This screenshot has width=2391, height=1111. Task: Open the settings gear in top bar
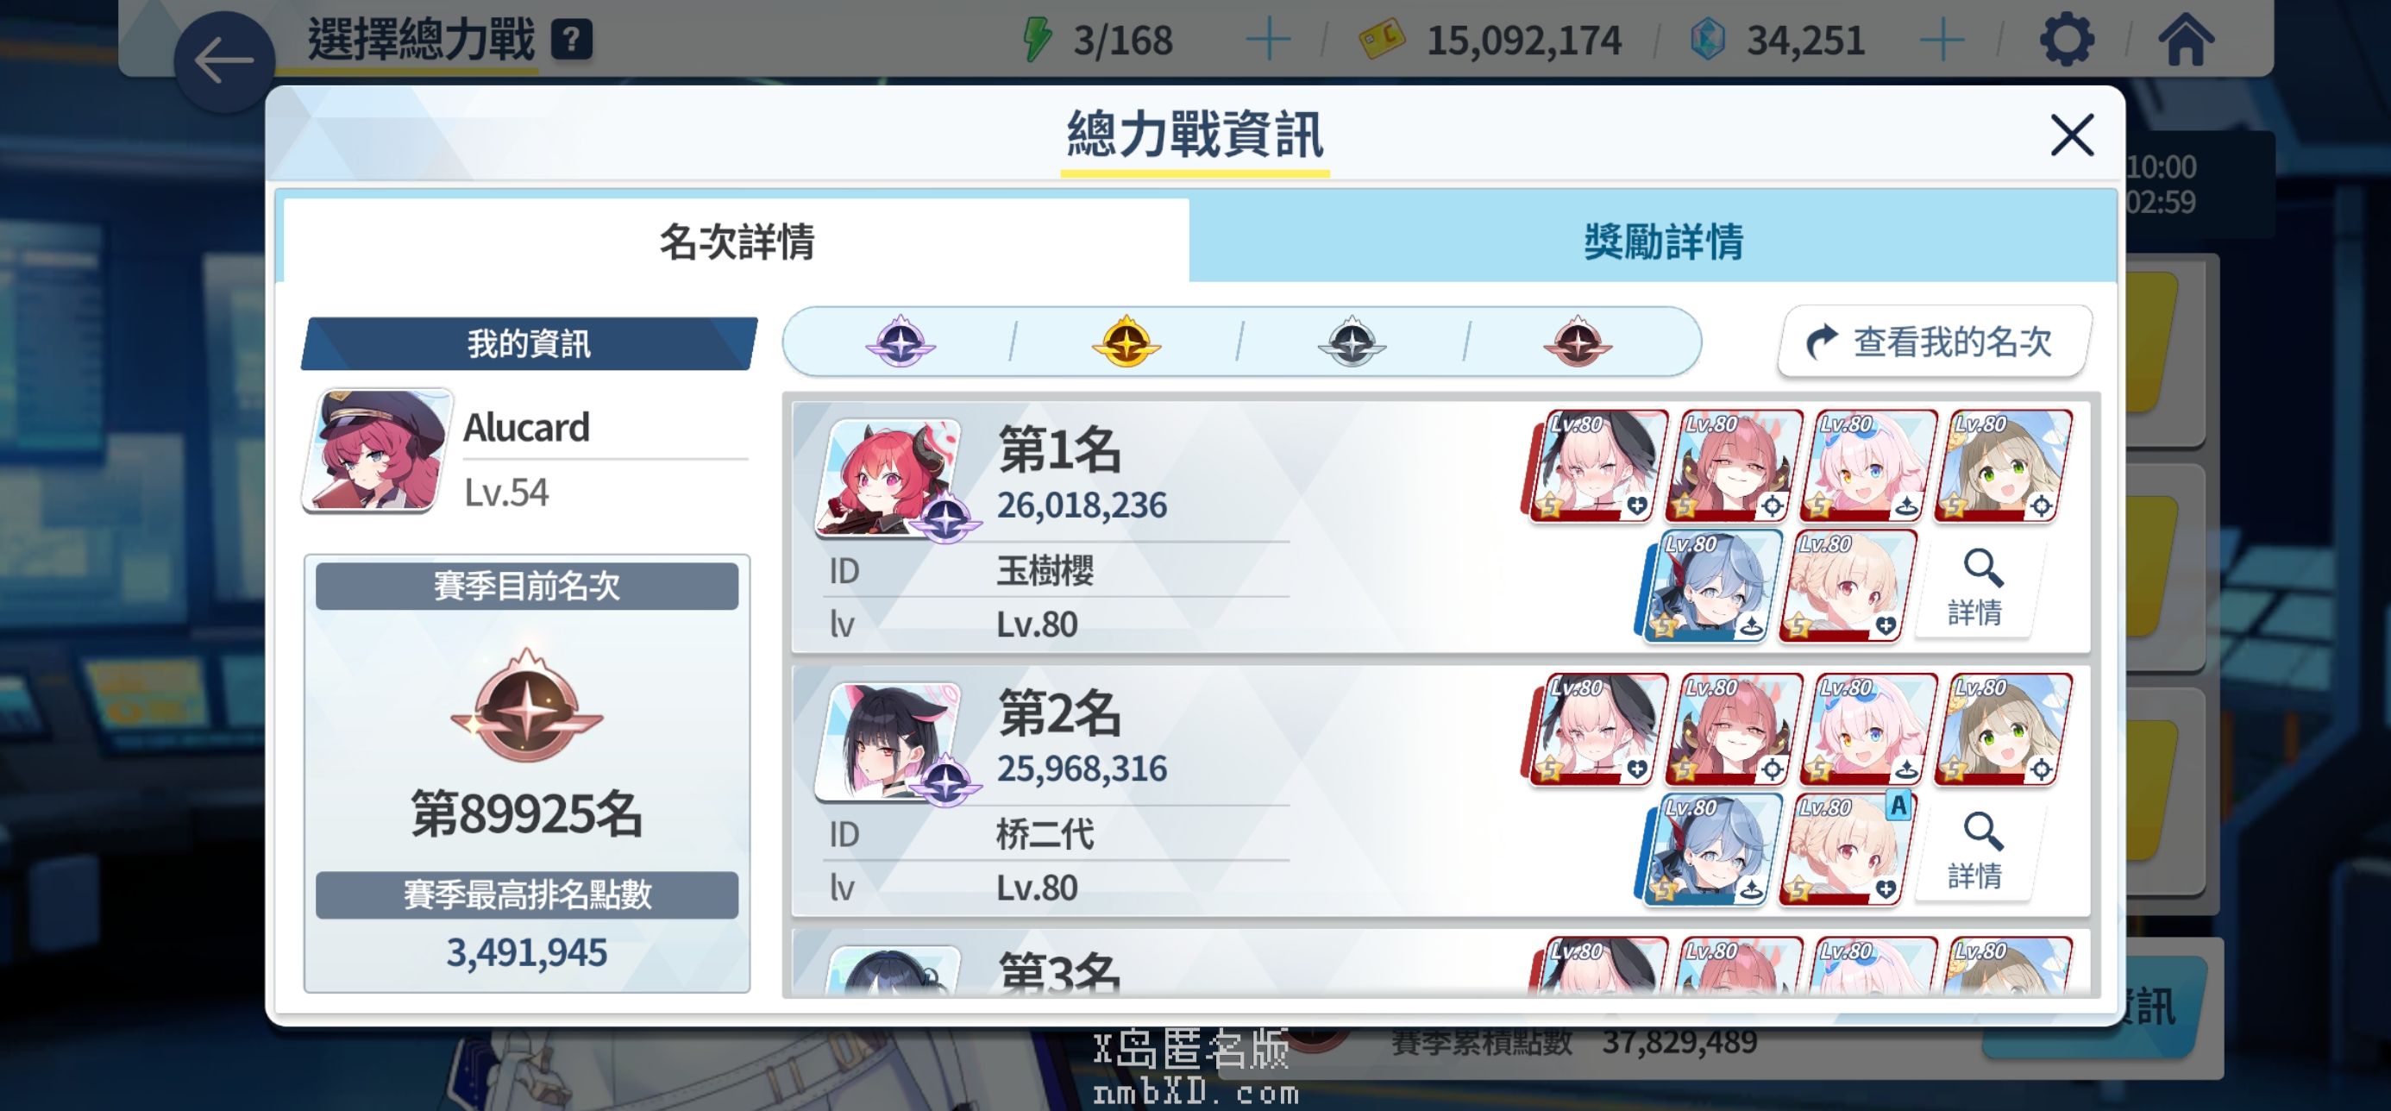click(2066, 40)
